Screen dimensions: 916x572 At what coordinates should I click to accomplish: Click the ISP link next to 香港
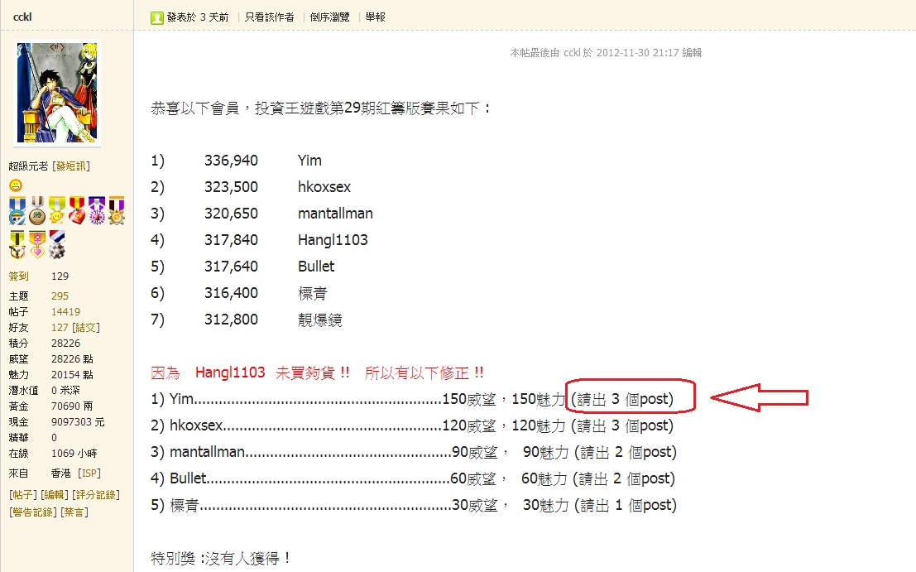[89, 473]
